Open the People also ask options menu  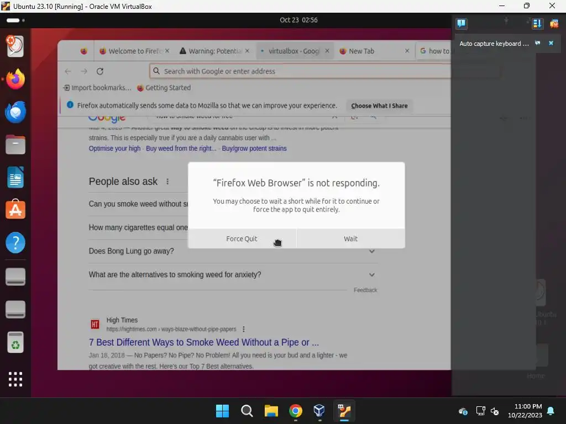coord(167,182)
